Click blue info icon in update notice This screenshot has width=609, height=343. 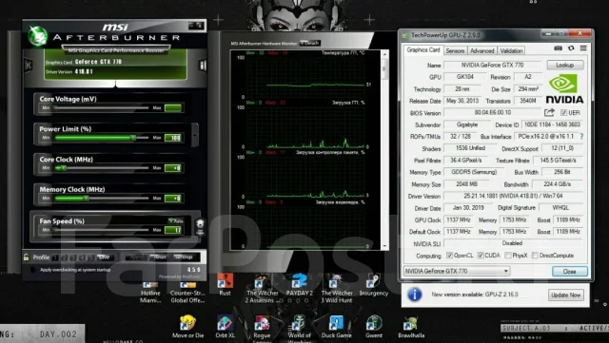tap(415, 295)
